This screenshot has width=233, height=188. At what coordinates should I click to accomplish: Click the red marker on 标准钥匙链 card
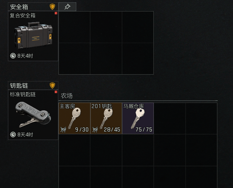pos(56,92)
